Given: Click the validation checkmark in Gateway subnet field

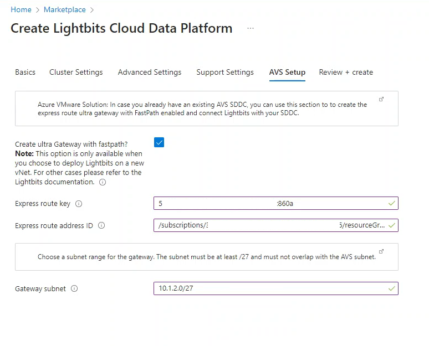Looking at the screenshot, I should pyautogui.click(x=392, y=288).
